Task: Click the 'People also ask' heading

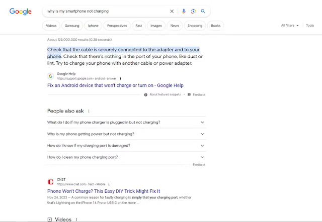Action: click(65, 111)
